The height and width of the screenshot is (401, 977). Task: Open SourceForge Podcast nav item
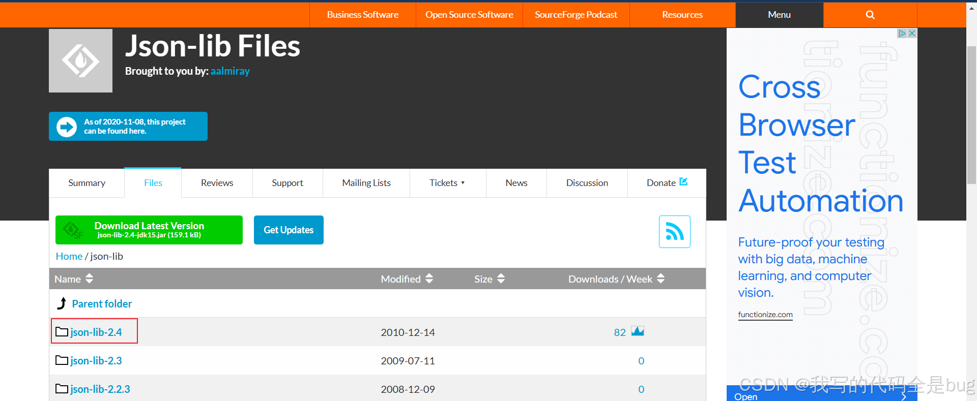pos(576,15)
